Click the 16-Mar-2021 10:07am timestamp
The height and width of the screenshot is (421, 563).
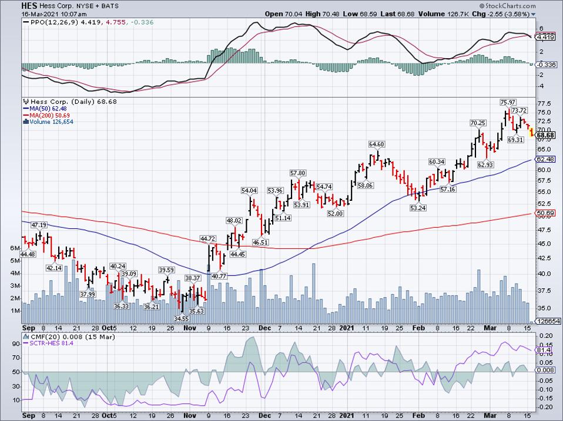point(54,14)
